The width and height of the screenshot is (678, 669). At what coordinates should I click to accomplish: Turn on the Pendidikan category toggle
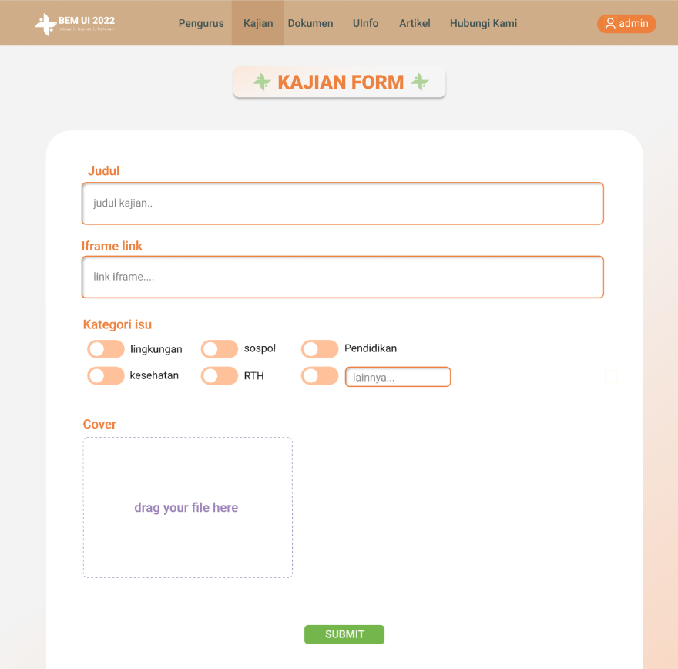pyautogui.click(x=320, y=349)
